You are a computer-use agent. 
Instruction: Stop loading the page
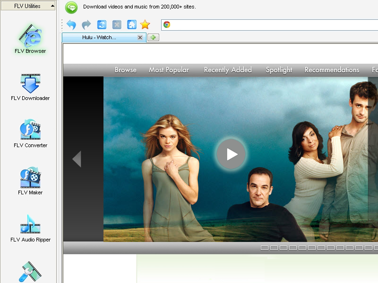(117, 25)
